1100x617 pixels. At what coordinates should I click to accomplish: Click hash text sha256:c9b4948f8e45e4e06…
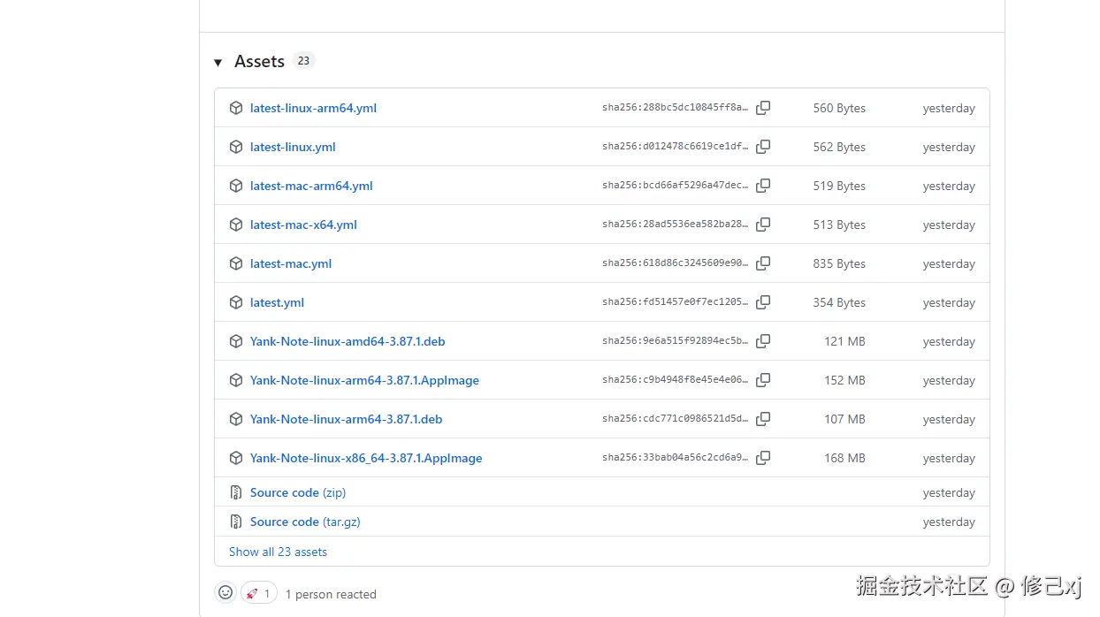coord(676,380)
